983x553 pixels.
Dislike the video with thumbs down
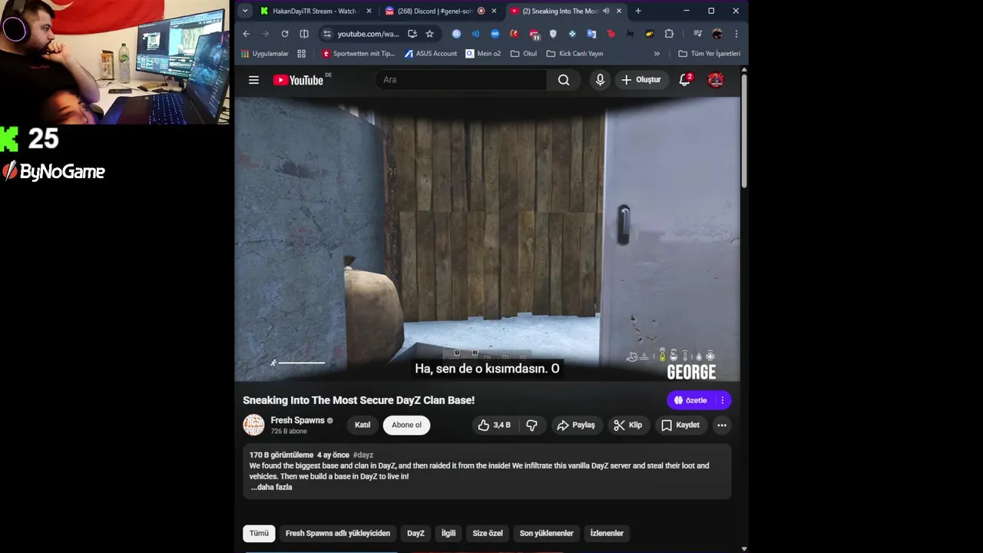click(x=531, y=425)
